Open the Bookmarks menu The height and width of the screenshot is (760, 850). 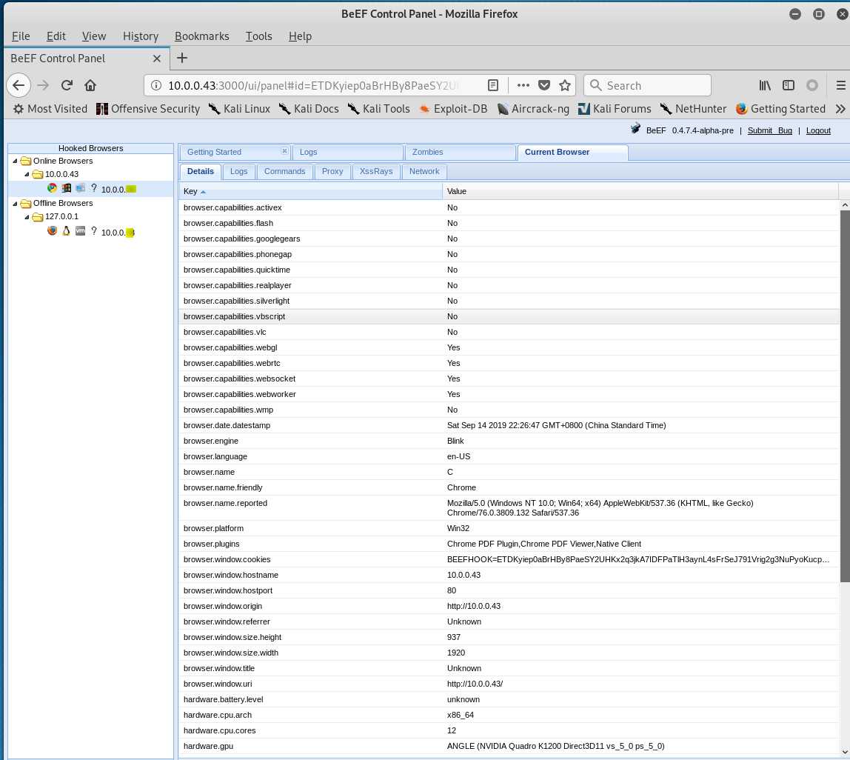[201, 36]
